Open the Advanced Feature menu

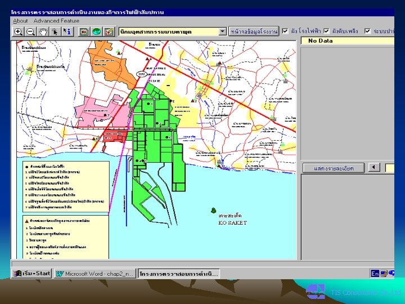[56, 21]
